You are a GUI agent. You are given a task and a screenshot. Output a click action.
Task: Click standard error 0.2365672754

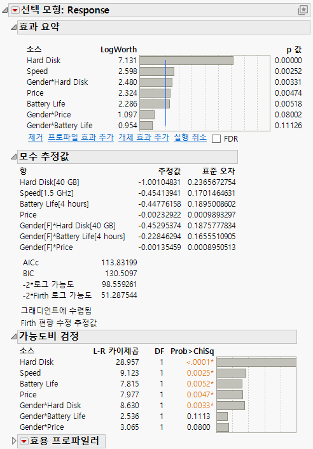tap(212, 182)
